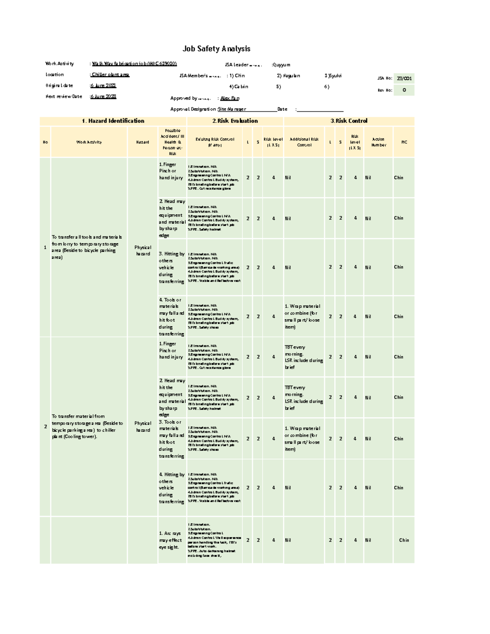Click the Job Safety Analysis title

click(216, 49)
